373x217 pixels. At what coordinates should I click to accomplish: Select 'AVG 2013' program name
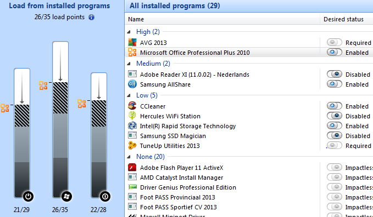[x=153, y=43]
